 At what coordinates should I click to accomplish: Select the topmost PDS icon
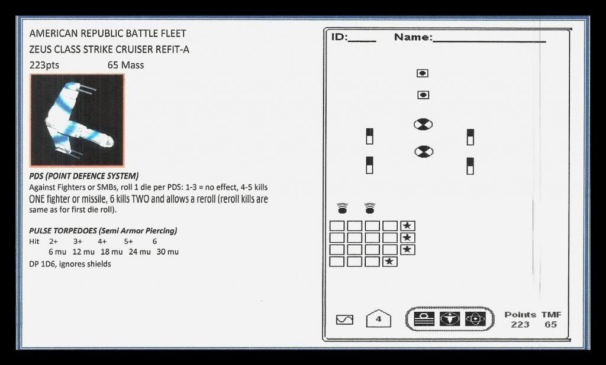423,73
